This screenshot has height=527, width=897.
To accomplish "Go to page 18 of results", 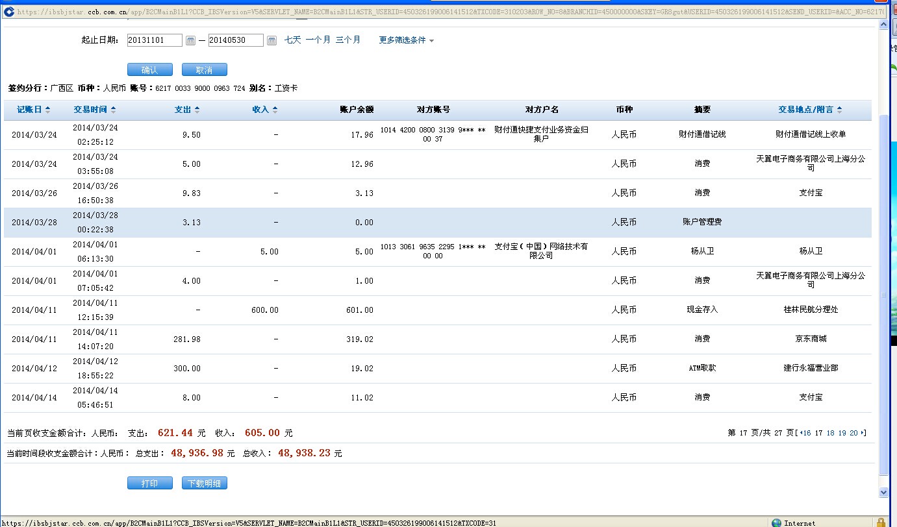I will pyautogui.click(x=830, y=433).
